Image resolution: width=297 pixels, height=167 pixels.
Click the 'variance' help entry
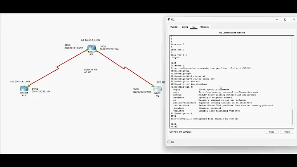coord(179,111)
